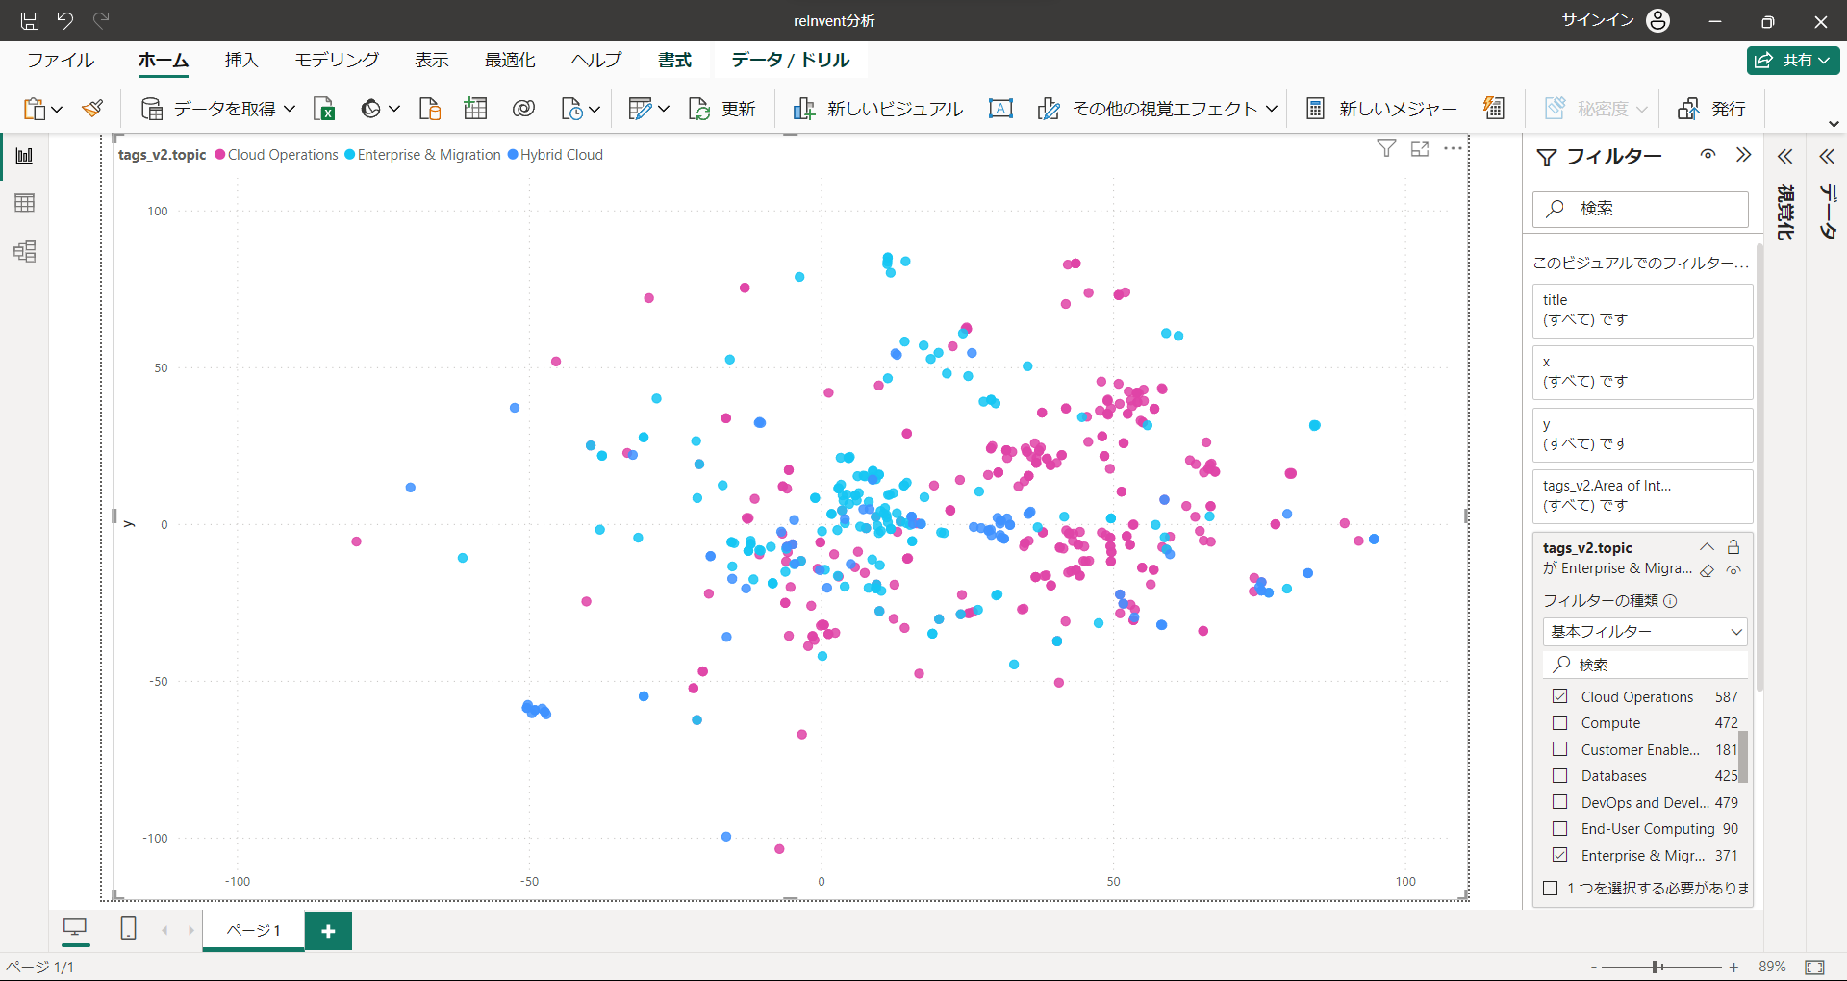Enable the Databases filter checkbox
The image size is (1847, 981).
(x=1560, y=776)
